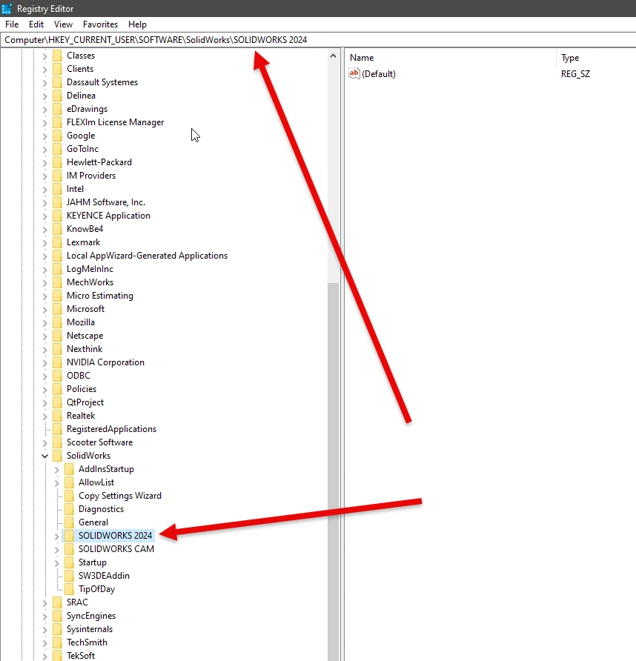
Task: Select the Micro Estimating key
Action: [100, 296]
